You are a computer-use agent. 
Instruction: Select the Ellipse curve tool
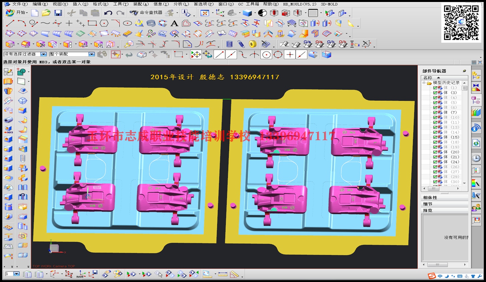tap(128, 23)
